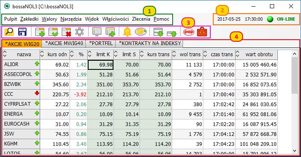301x157 pixels.
Task: Switch to the *AKCJE MWIG40 tab
Action: (x=64, y=43)
